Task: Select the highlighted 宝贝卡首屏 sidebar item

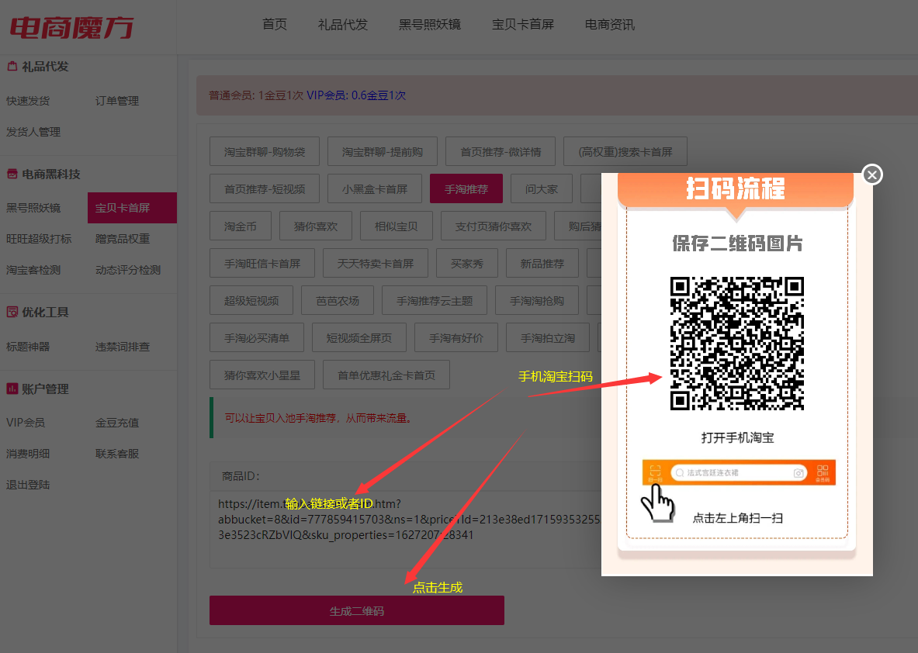Action: click(133, 208)
